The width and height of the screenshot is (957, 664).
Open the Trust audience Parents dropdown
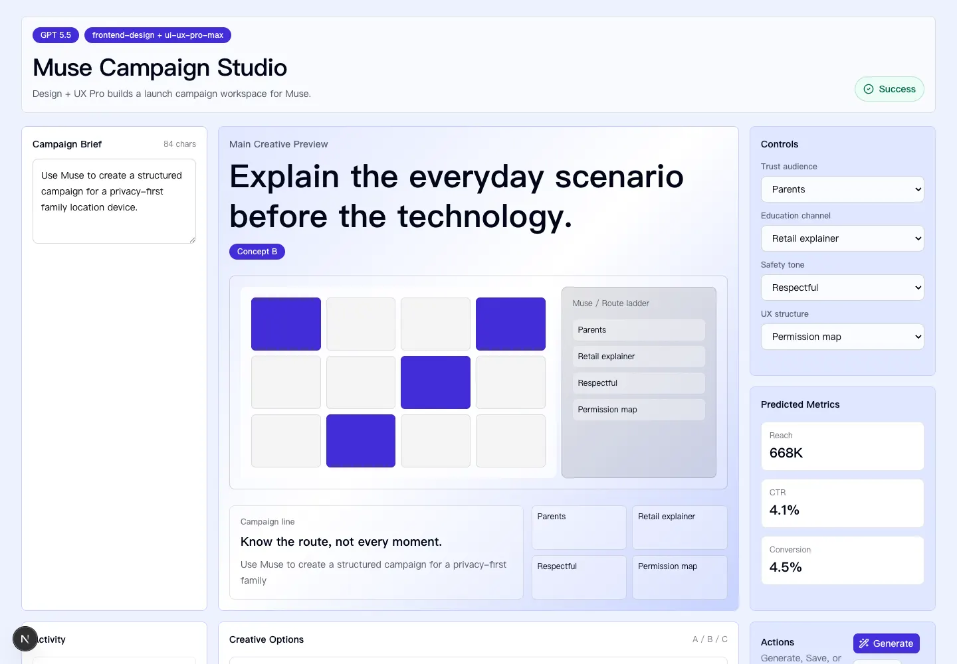(843, 189)
